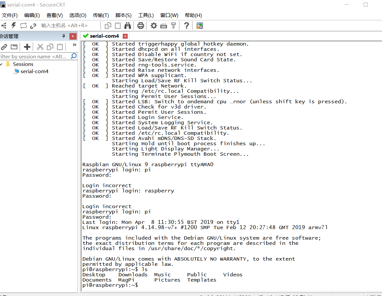Expand the session manager toolbar overflow chevron
Screen dimensions: 382x296
pyautogui.click(x=75, y=45)
